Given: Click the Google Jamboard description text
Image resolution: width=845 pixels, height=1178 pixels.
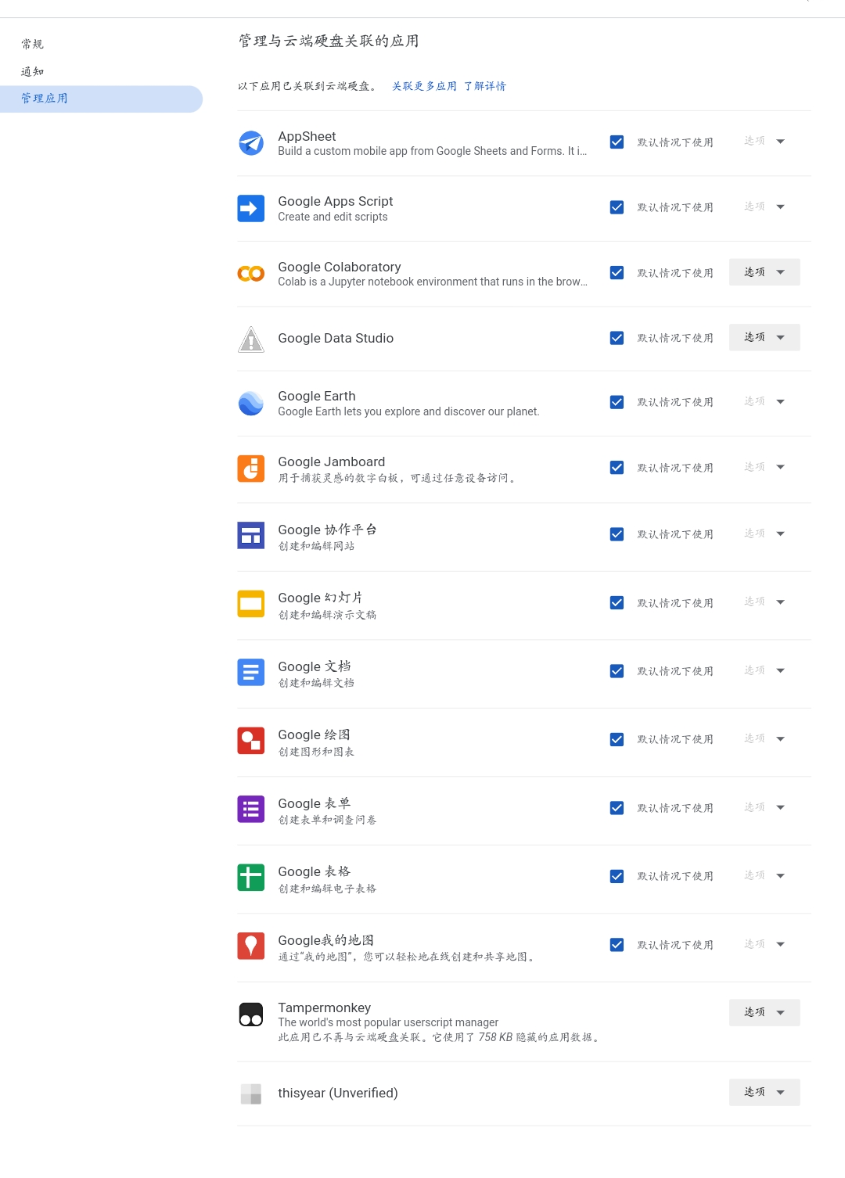Looking at the screenshot, I should point(398,478).
